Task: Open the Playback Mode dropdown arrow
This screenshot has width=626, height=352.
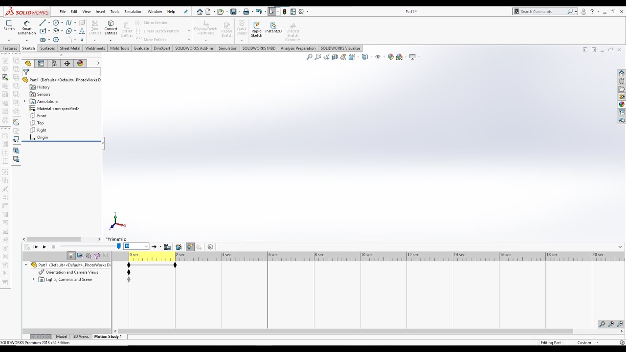Action: (x=160, y=247)
